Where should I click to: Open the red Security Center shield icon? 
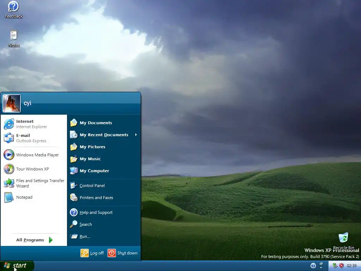[x=341, y=266]
